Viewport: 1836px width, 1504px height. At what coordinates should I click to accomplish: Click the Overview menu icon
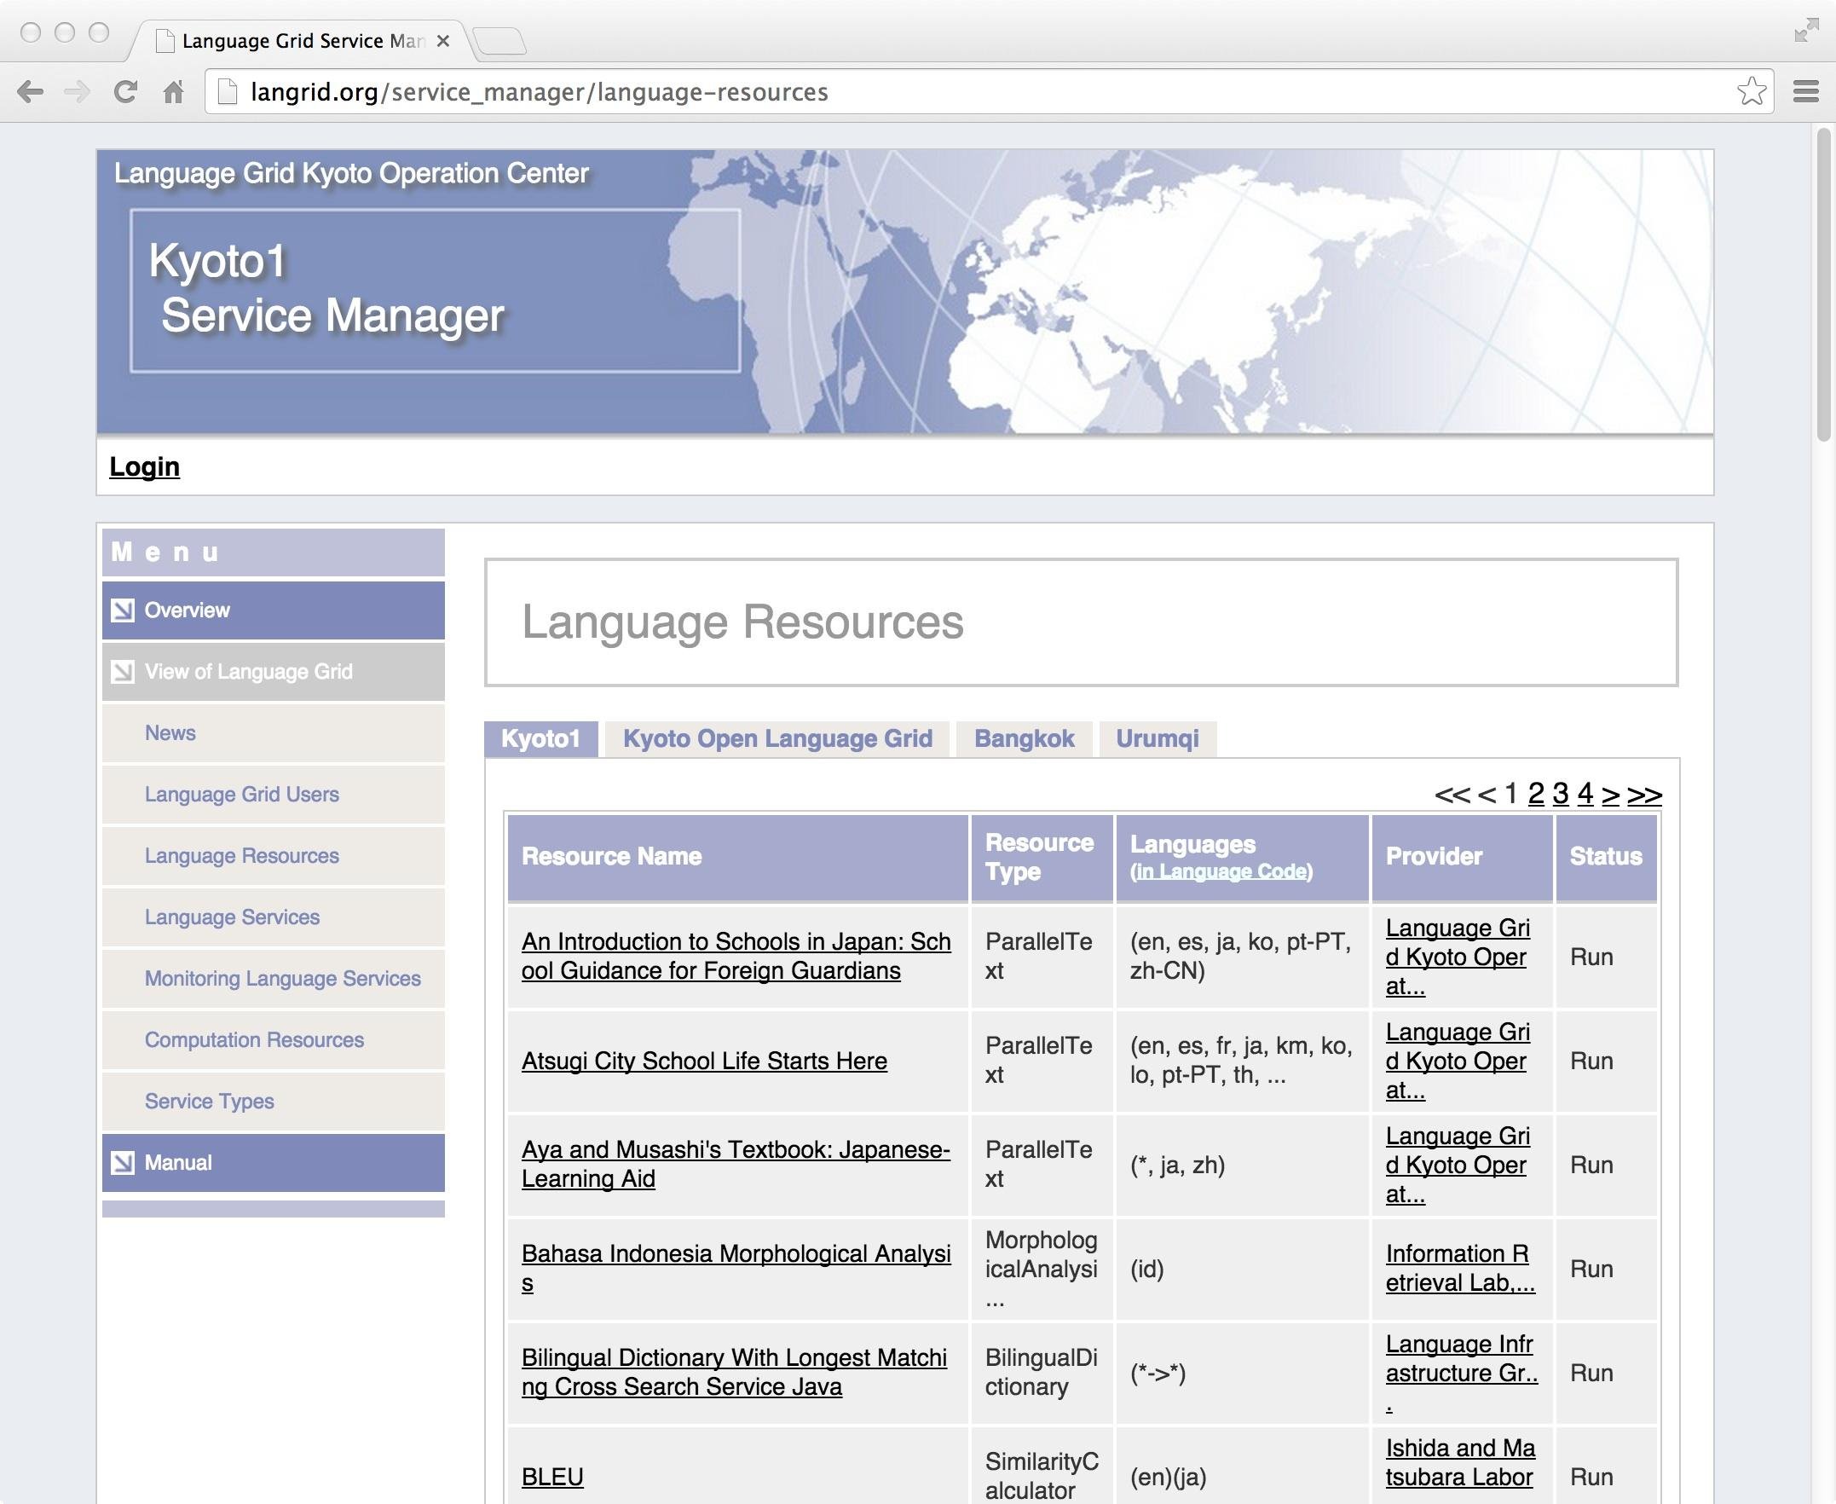(124, 609)
